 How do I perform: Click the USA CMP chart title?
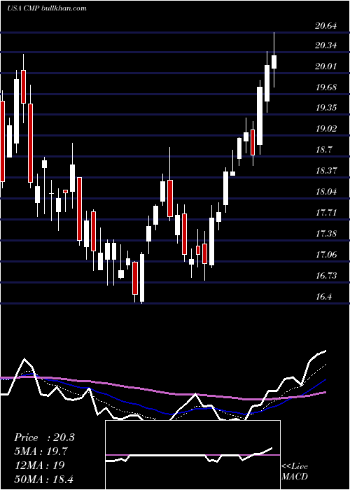pos(47,8)
